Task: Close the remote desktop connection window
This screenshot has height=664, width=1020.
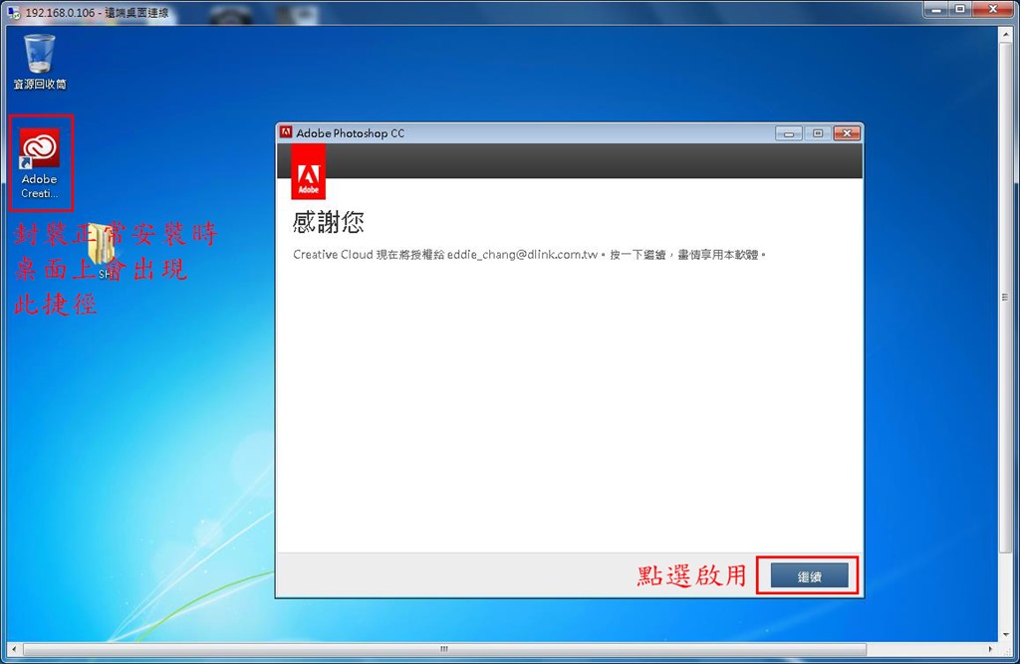Action: [x=993, y=9]
